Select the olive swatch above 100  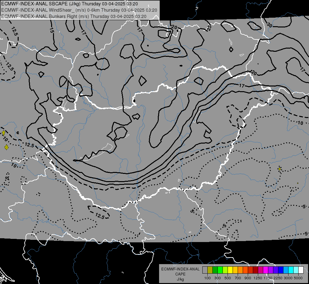click(x=210, y=270)
